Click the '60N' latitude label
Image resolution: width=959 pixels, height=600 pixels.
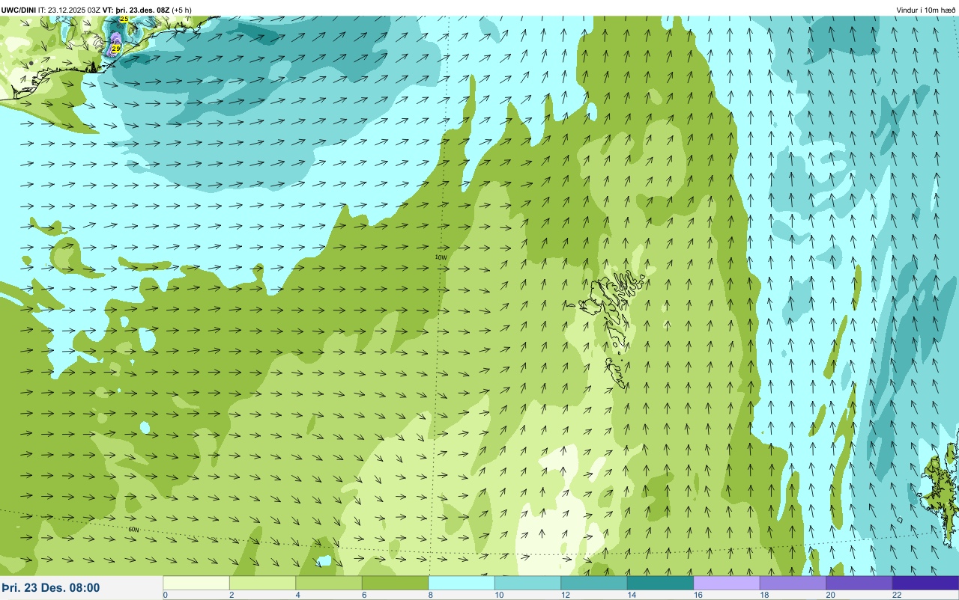click(134, 530)
